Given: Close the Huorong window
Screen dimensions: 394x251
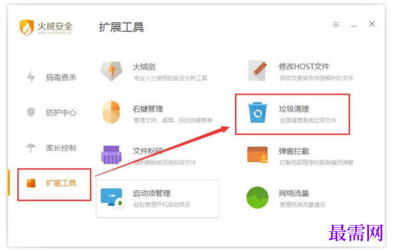Looking at the screenshot, I should pos(372,24).
